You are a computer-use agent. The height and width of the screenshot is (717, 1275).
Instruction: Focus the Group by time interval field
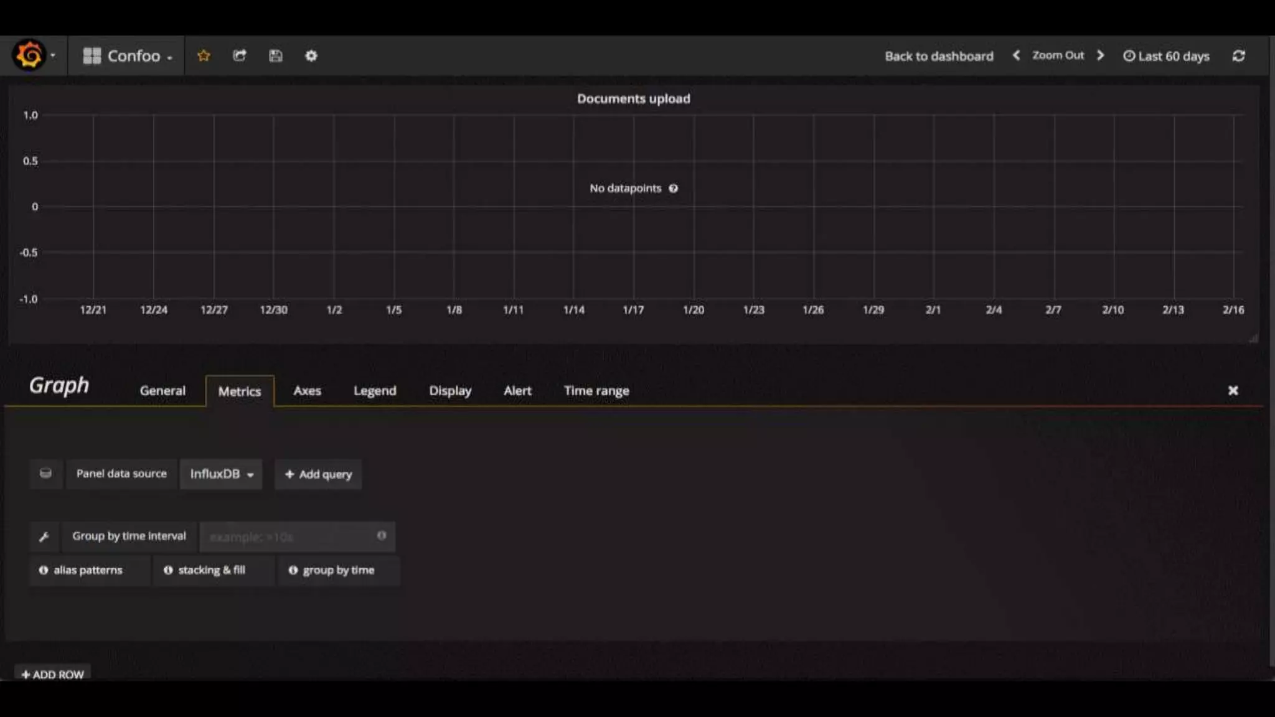coord(289,537)
